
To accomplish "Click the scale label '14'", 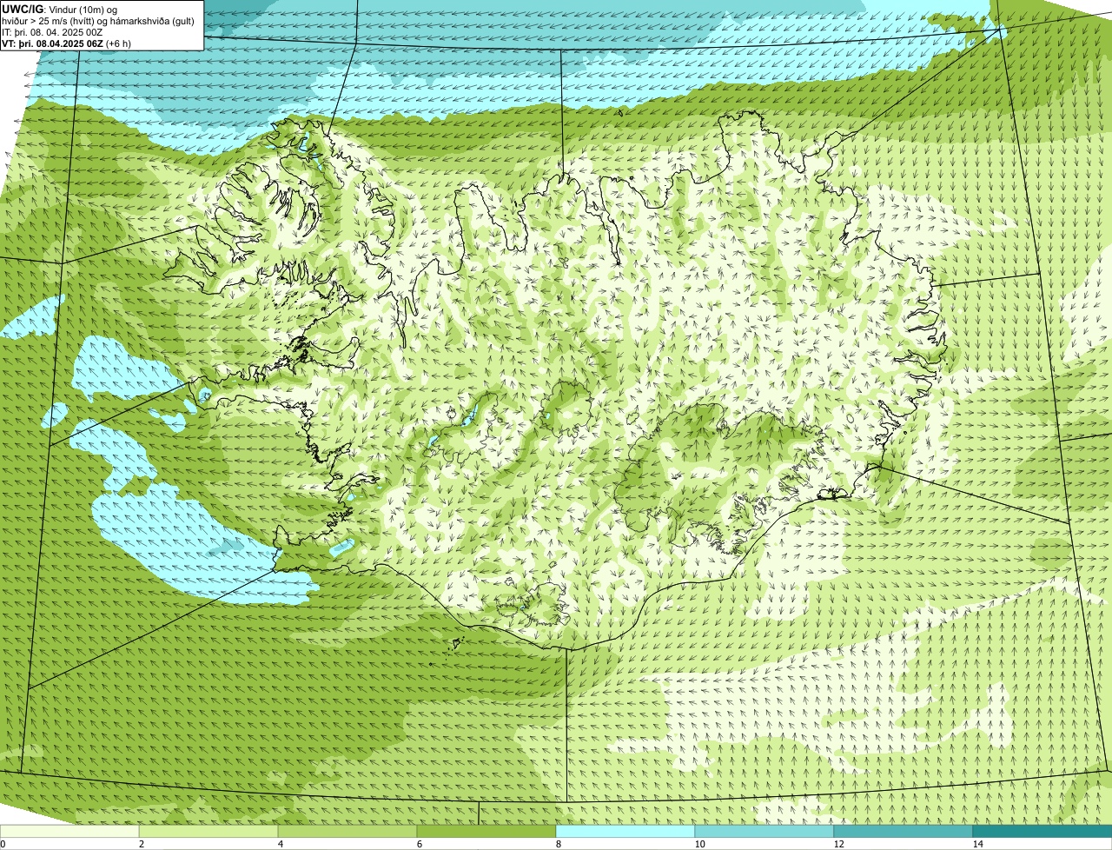I will (977, 844).
